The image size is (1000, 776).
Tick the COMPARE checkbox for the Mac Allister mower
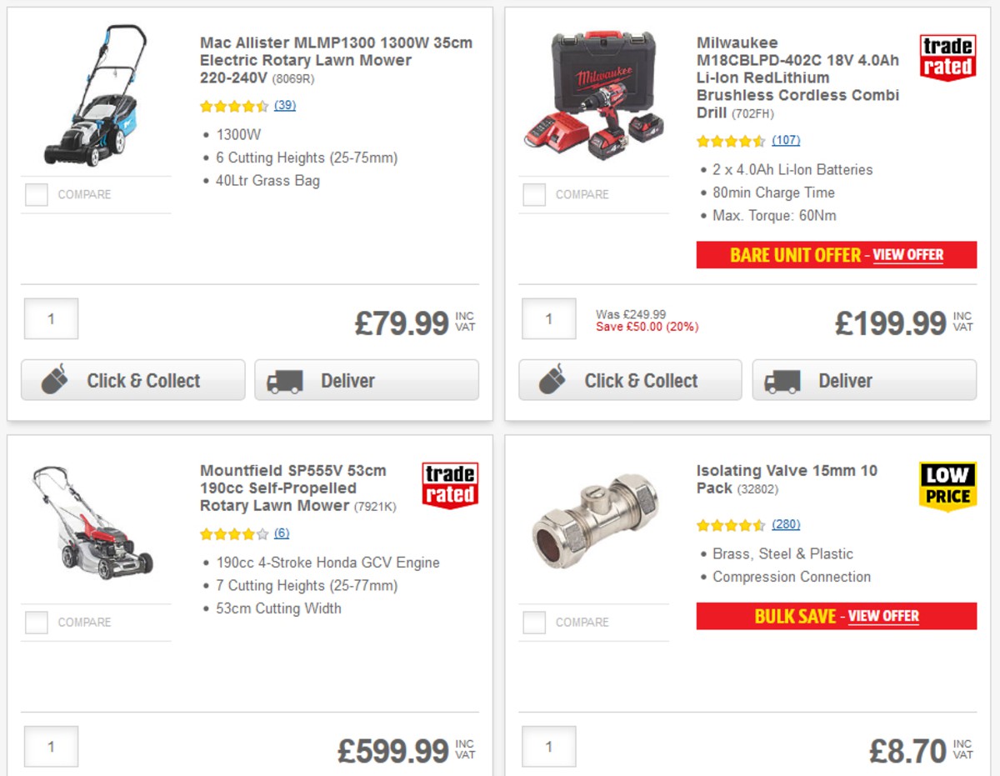point(35,194)
